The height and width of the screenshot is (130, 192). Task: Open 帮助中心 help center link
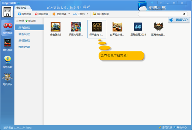180,127
